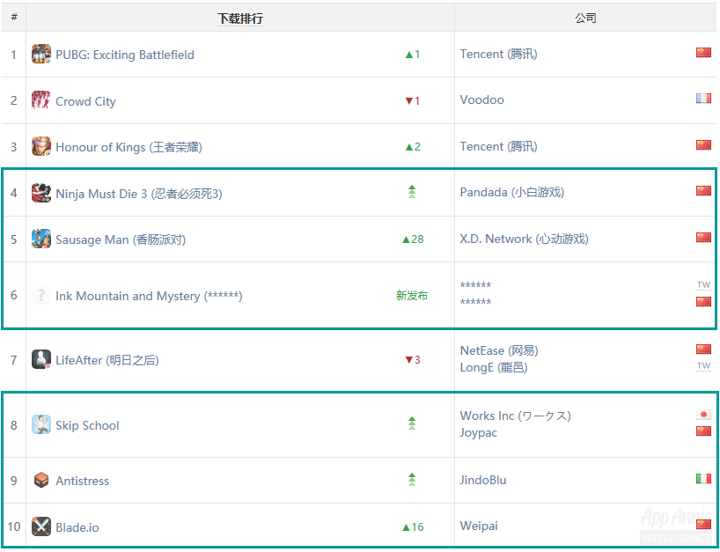720x552 pixels.
Task: Click the China flag beside X.D. Network
Action: coord(703,238)
